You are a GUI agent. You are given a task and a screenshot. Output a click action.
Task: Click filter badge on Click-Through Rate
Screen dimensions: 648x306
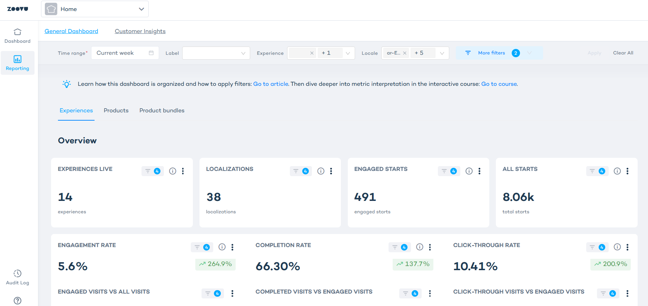coord(597,247)
